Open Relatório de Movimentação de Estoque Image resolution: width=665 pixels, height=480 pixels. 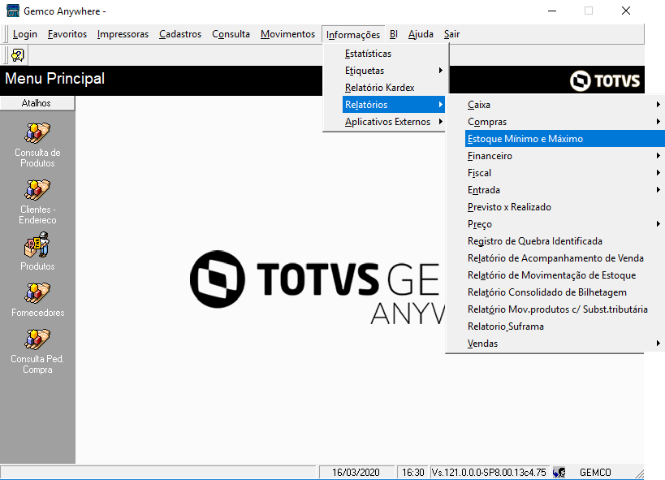pyautogui.click(x=564, y=275)
